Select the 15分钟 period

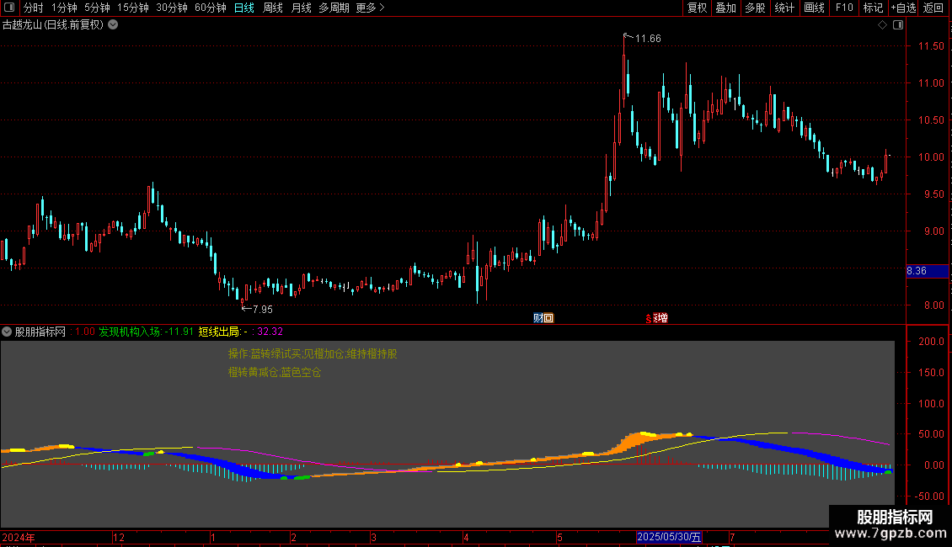point(132,8)
